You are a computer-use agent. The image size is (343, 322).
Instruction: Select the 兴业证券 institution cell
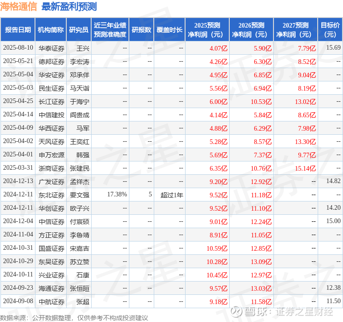pos(52,275)
